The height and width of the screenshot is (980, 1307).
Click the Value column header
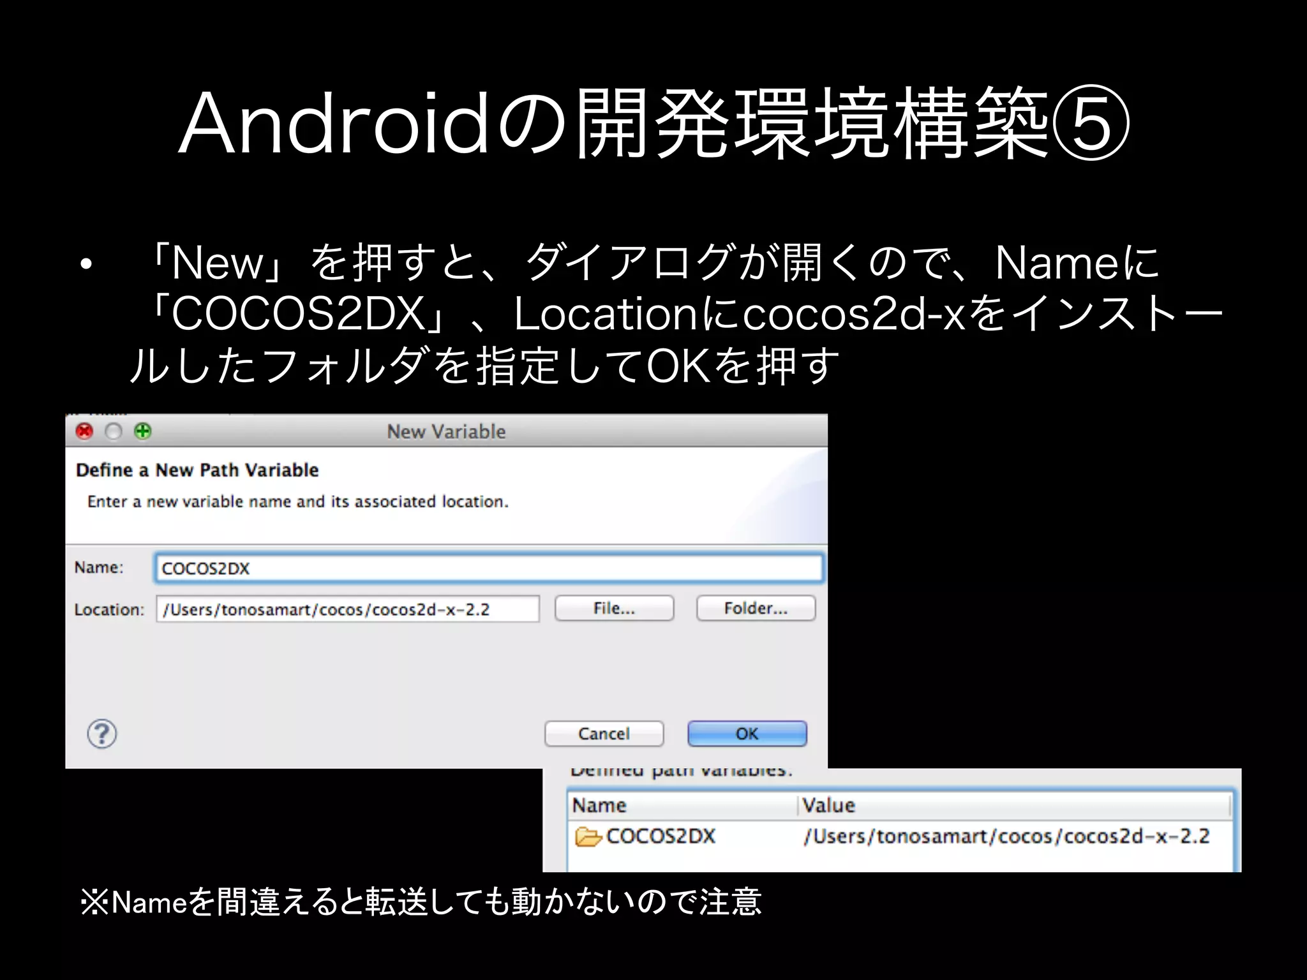1015,805
